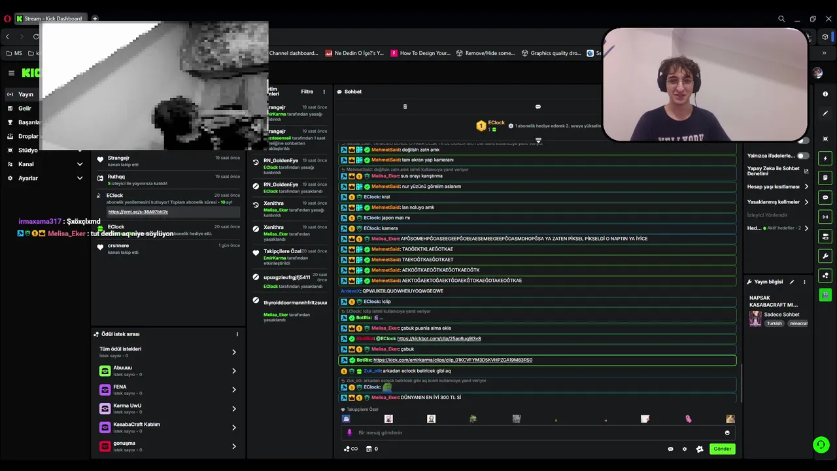Switch to the Sohbet chat tab
837x471 pixels.
coord(349,92)
